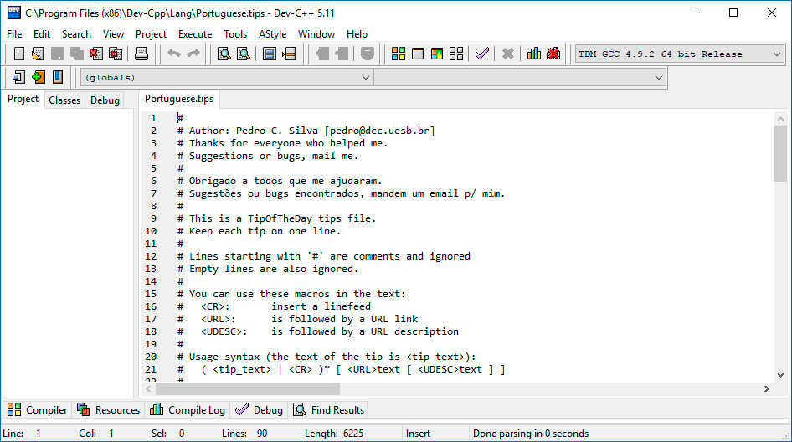Screen dimensions: 792x442
Task: Click the horizontal scrollbar right arrow
Action: click(x=767, y=388)
